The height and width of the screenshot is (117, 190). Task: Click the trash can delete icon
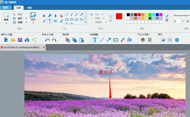(150, 40)
